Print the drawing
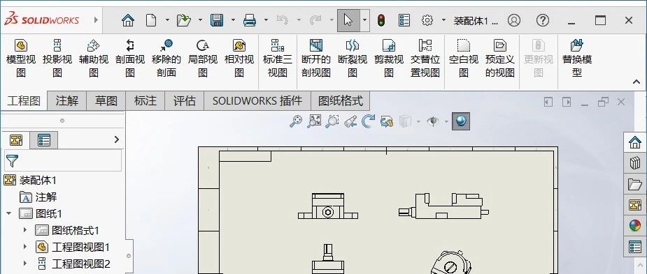 pyautogui.click(x=250, y=20)
